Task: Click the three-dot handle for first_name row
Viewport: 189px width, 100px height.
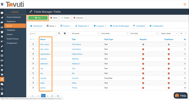Action: pyautogui.click(x=33, y=44)
